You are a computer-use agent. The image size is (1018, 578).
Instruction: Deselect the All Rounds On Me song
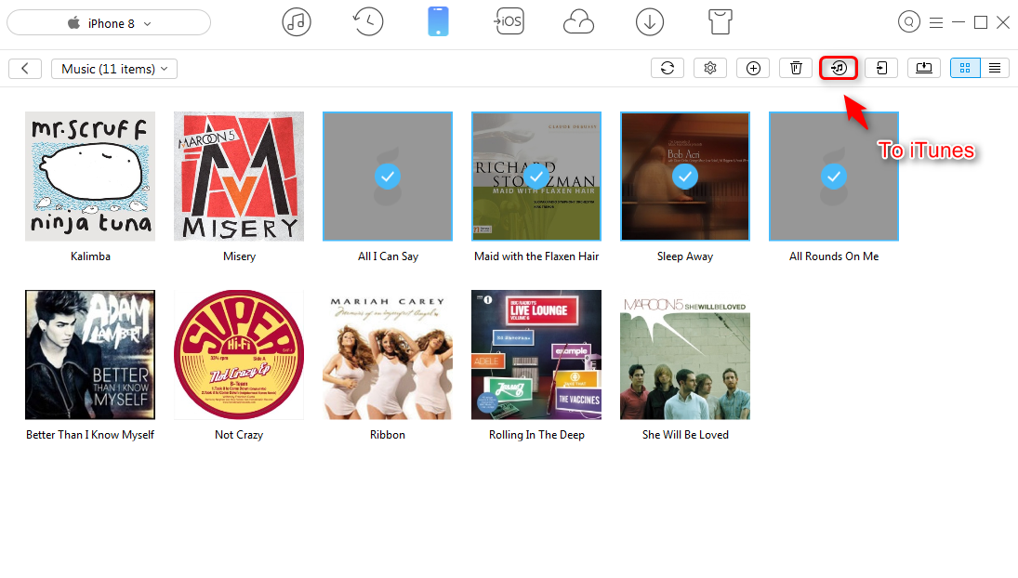(834, 177)
